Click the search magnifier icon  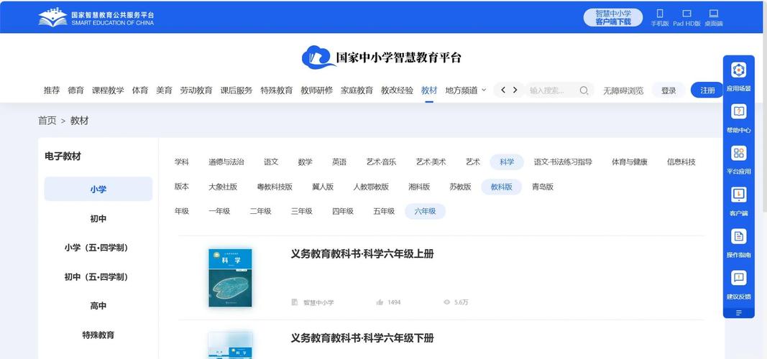(584, 90)
